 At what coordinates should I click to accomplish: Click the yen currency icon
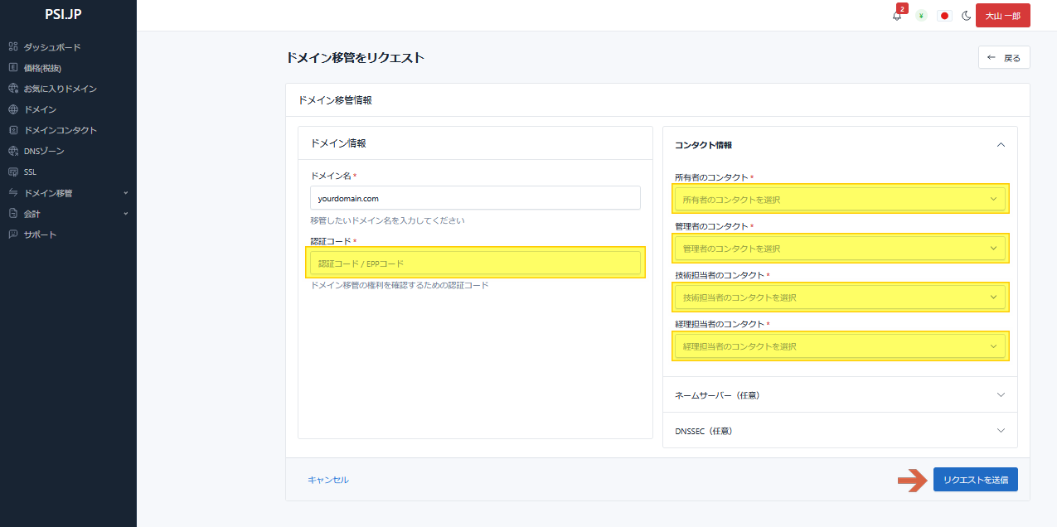(921, 16)
